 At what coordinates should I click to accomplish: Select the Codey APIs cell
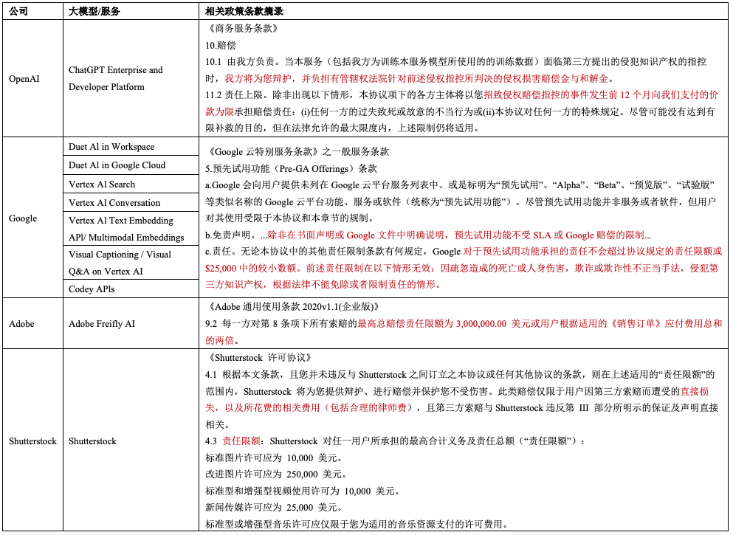(x=94, y=289)
